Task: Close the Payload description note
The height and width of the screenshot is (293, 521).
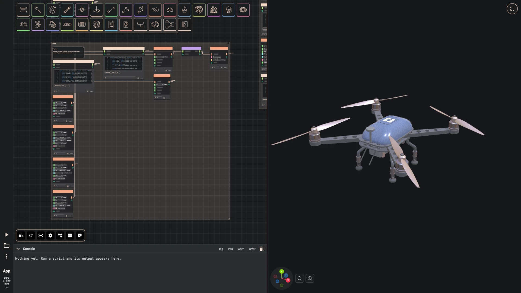Action: point(83,48)
